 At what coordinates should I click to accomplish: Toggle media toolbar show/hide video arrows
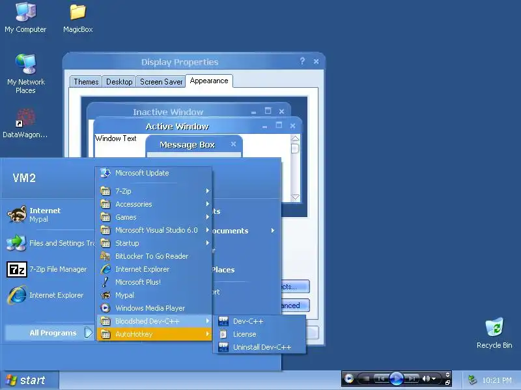(x=447, y=375)
